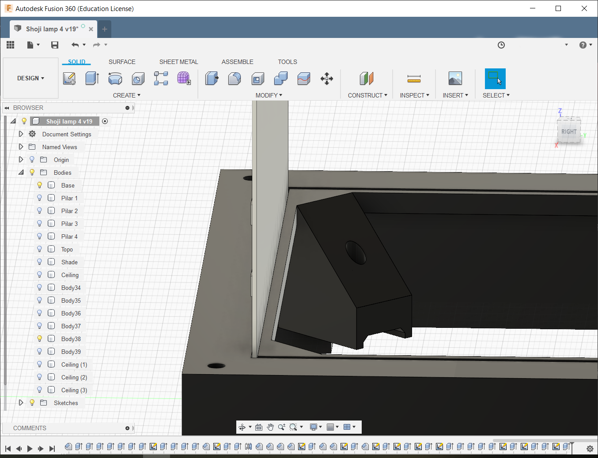
Task: Click the Pan hand tool
Action: (x=270, y=427)
